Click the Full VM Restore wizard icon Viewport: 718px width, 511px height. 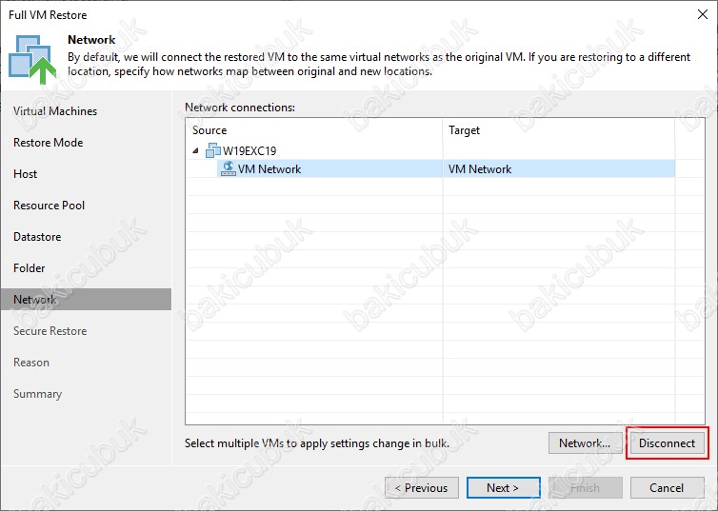[32, 59]
